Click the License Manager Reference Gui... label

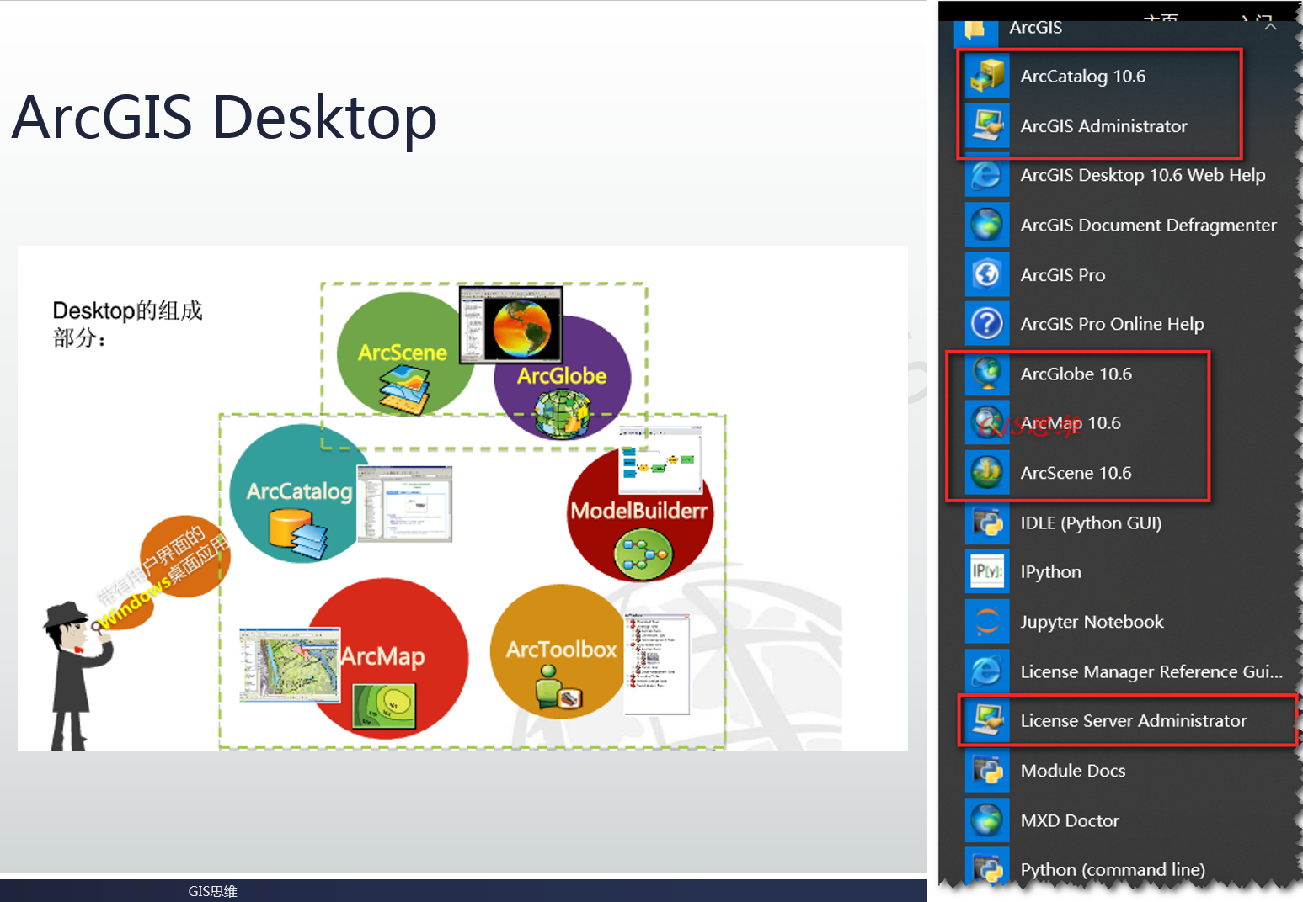(1151, 671)
